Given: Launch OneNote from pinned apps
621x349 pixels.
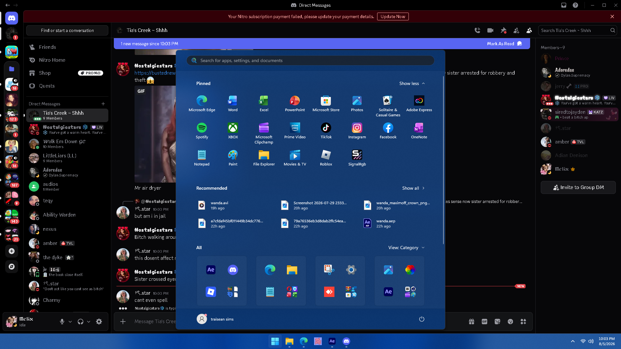Looking at the screenshot, I should 419,131.
